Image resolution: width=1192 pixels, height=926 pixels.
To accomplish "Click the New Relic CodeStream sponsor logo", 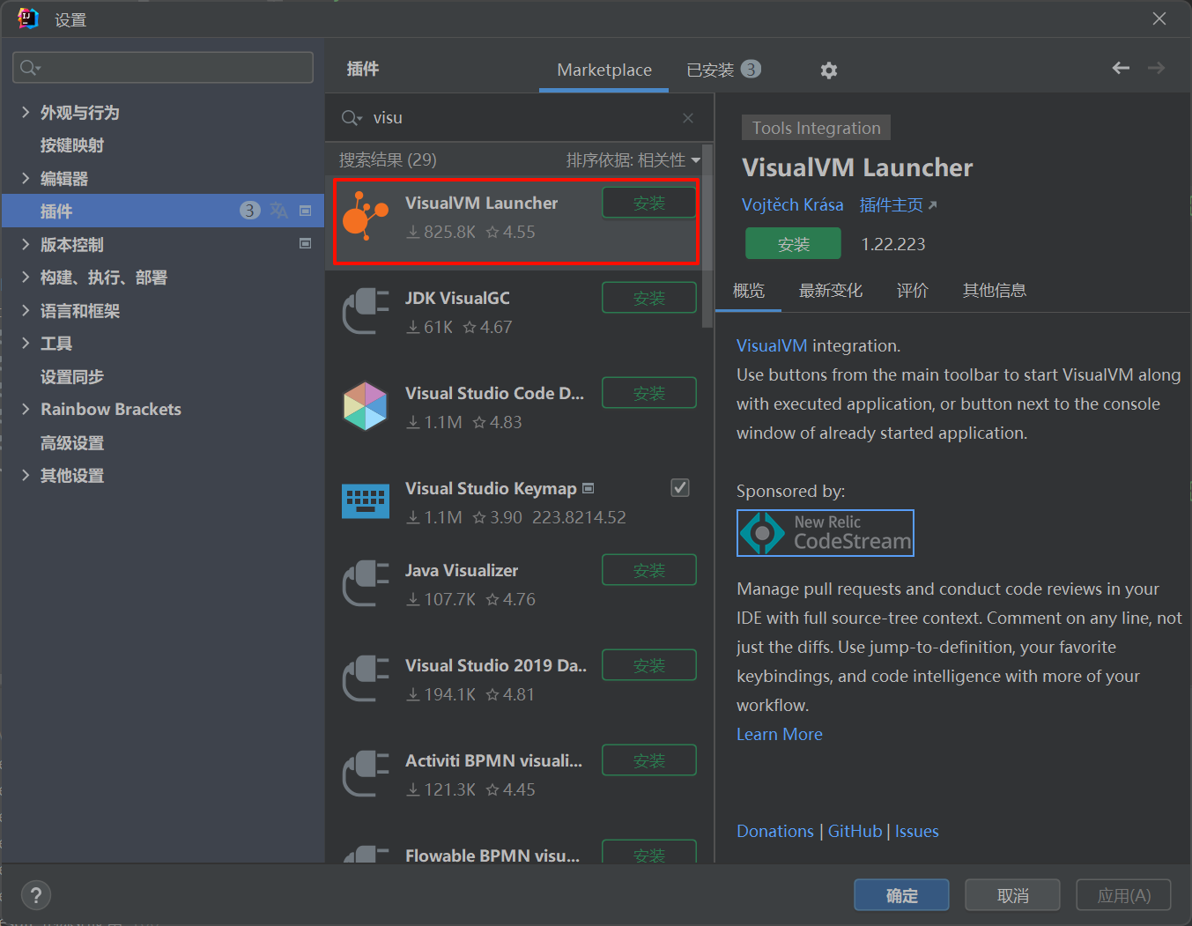I will (825, 533).
